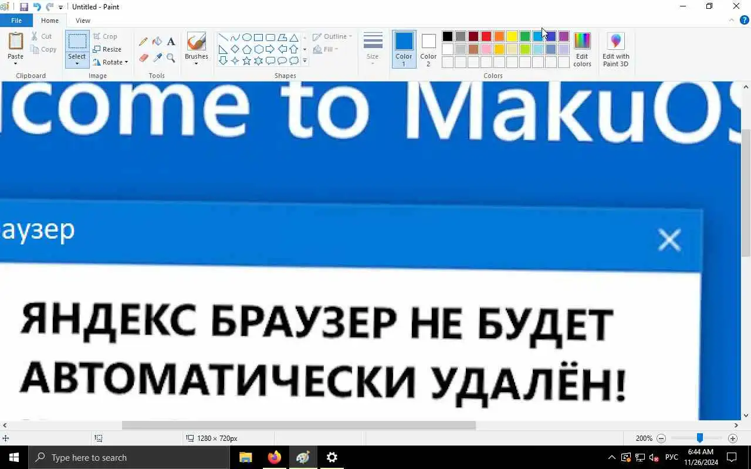
Task: Pick the red color swatch
Action: [x=486, y=36]
